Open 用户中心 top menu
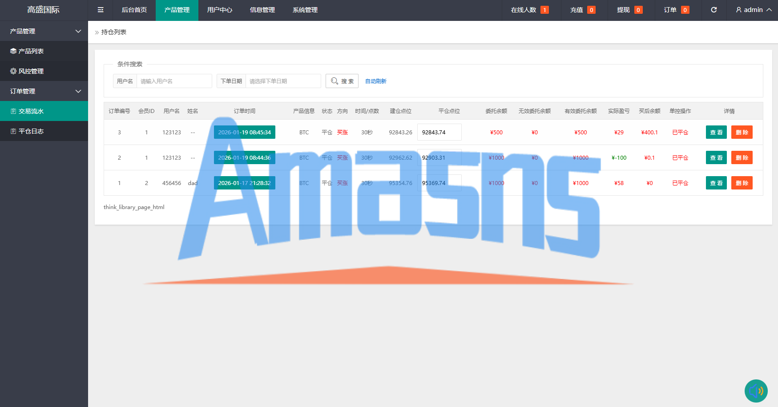This screenshot has width=778, height=407. pyautogui.click(x=220, y=10)
